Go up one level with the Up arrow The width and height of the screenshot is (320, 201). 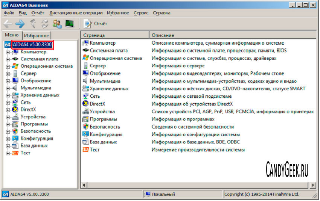pyautogui.click(x=33, y=24)
